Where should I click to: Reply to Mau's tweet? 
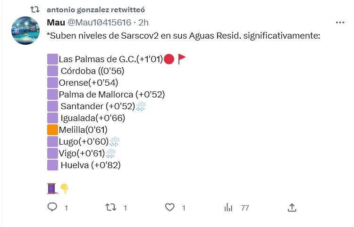(52, 207)
